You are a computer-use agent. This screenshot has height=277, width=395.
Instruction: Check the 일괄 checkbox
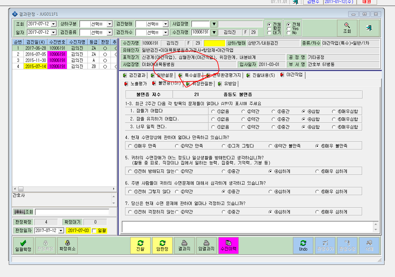94,231
